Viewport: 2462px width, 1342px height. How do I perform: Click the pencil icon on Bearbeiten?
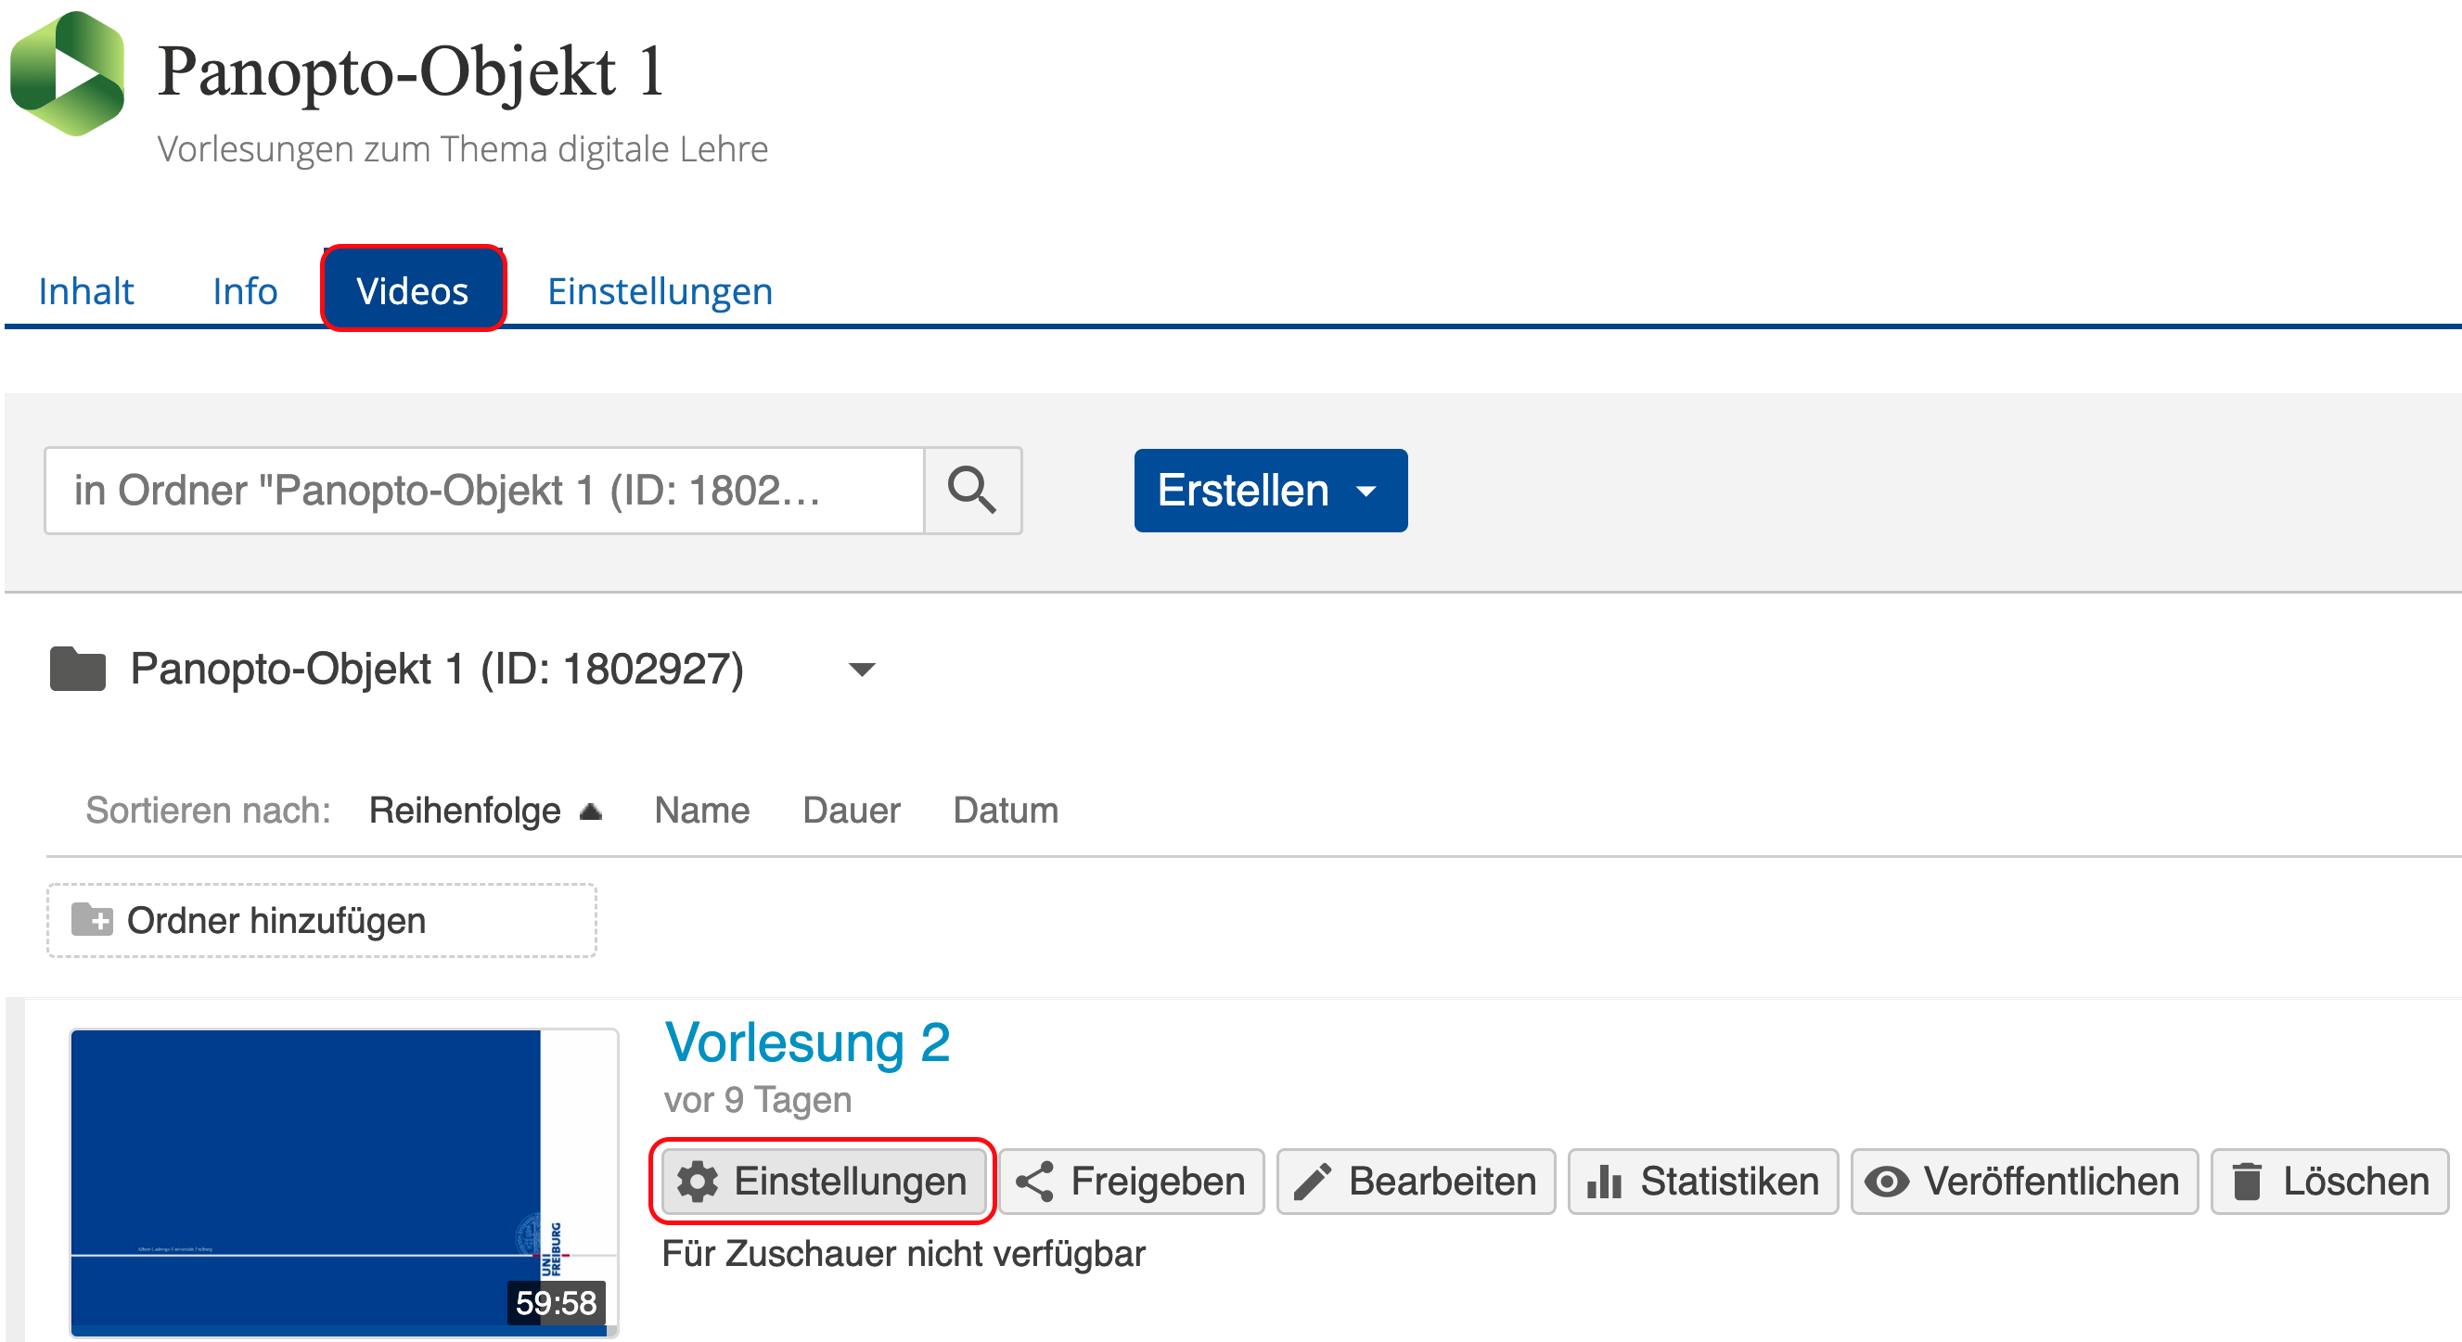point(1314,1182)
